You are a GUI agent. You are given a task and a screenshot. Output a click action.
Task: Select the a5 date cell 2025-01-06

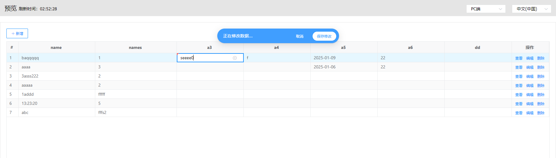pyautogui.click(x=324, y=67)
